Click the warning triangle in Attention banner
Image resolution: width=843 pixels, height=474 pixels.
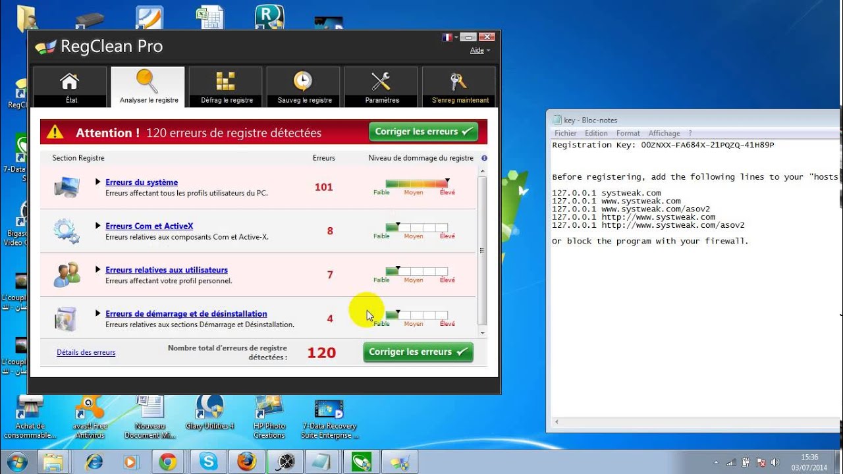coord(55,132)
